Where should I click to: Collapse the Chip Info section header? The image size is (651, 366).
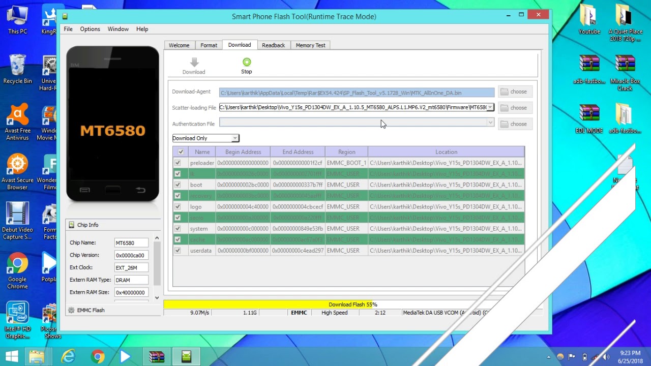(113, 225)
